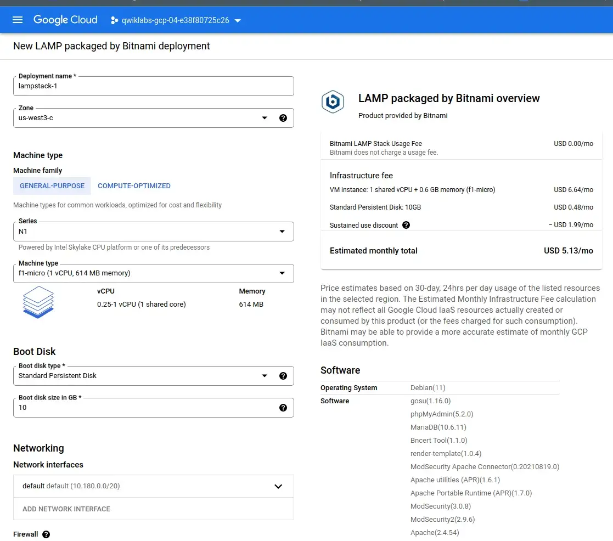
Task: Click the MariaDB(10.6.11) software entry
Action: pyautogui.click(x=438, y=427)
